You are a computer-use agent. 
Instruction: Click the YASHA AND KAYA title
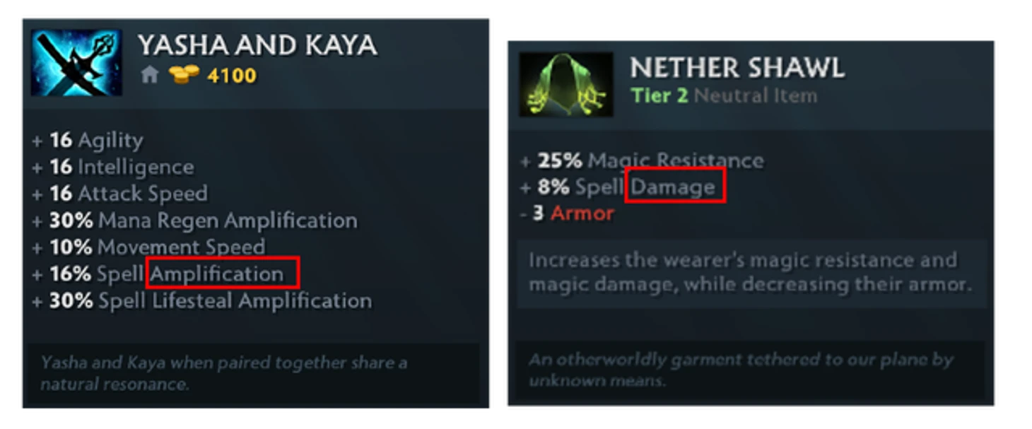pyautogui.click(x=257, y=45)
